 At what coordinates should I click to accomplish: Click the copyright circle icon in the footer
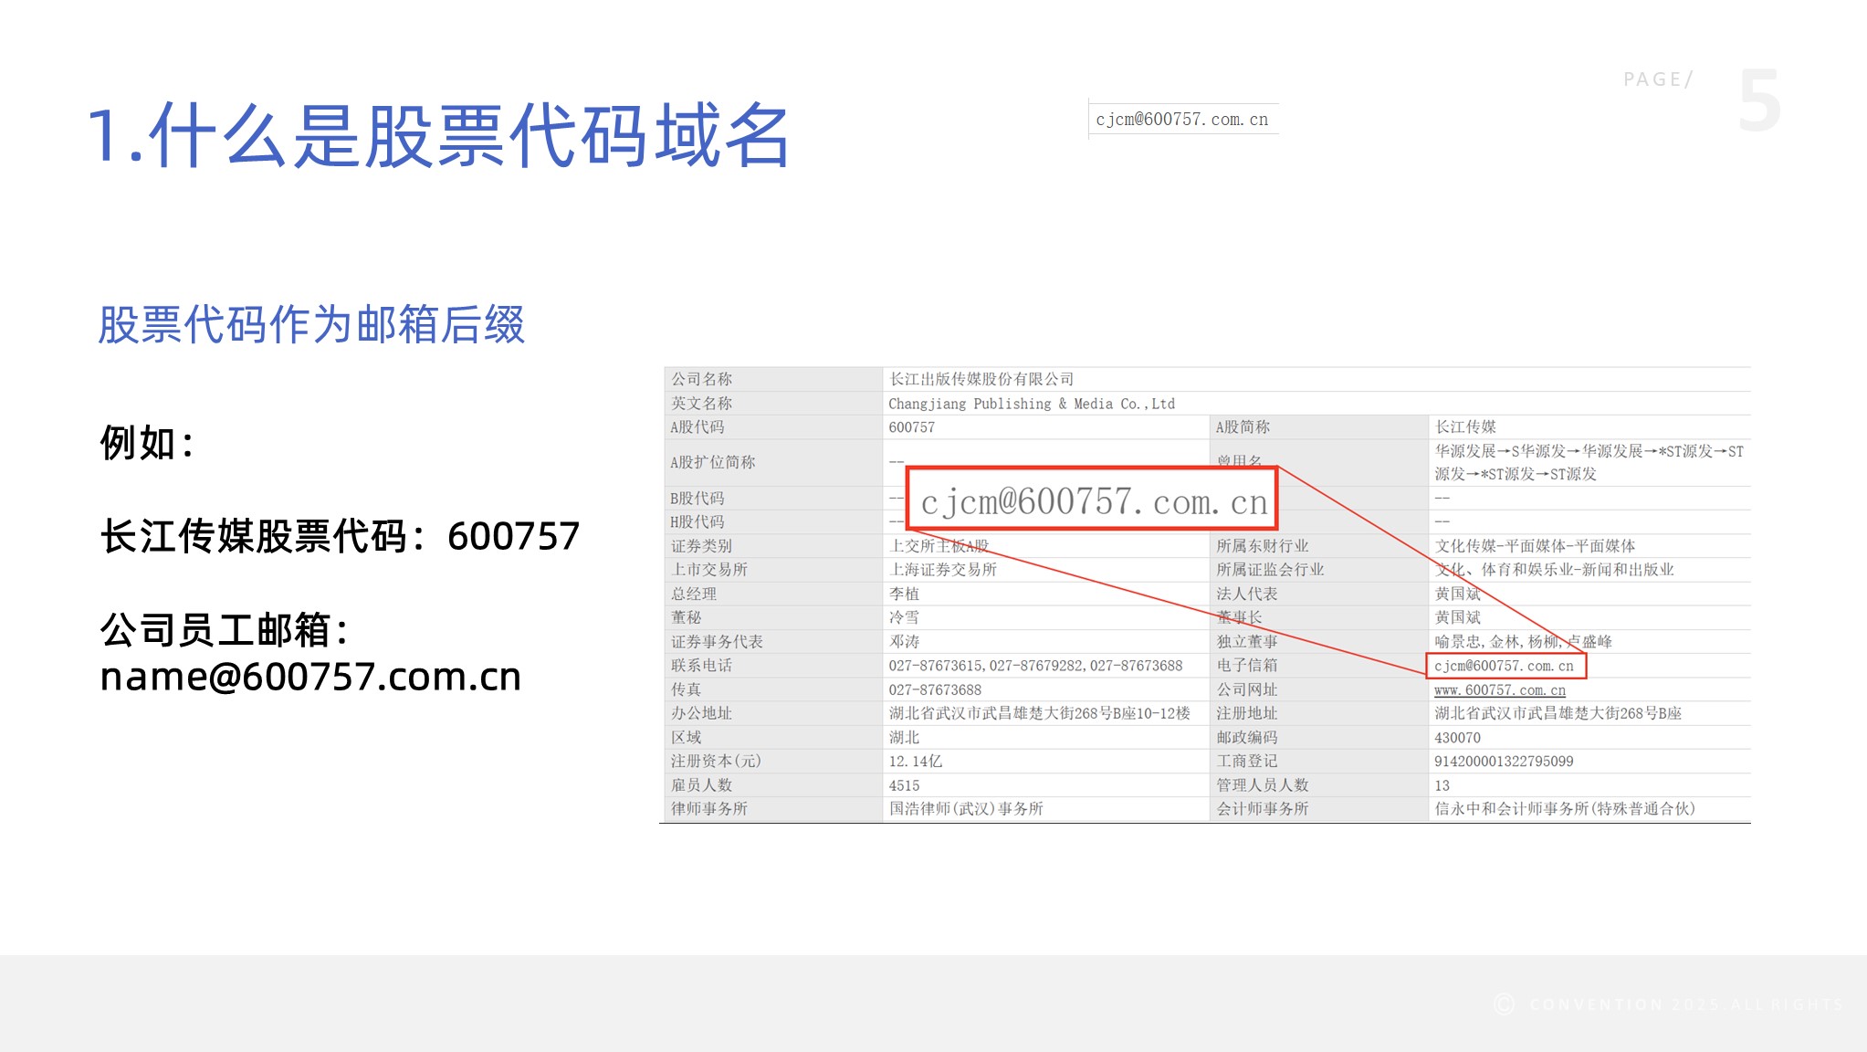[1504, 1005]
